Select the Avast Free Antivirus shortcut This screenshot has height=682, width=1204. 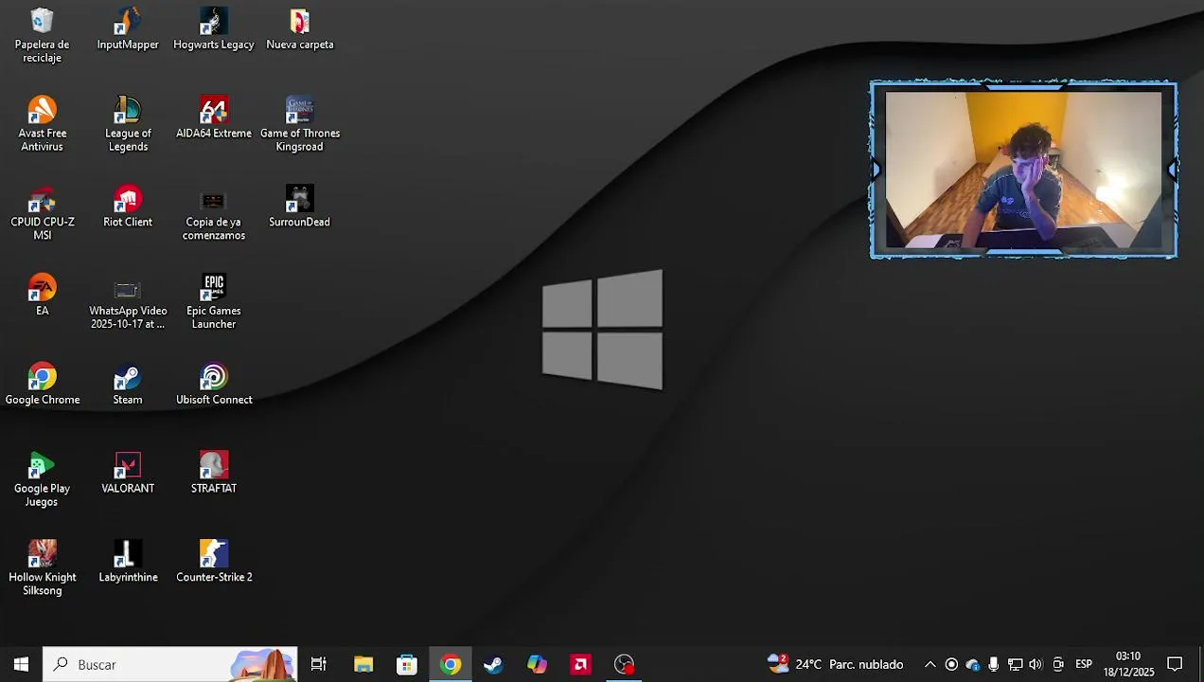tap(42, 124)
